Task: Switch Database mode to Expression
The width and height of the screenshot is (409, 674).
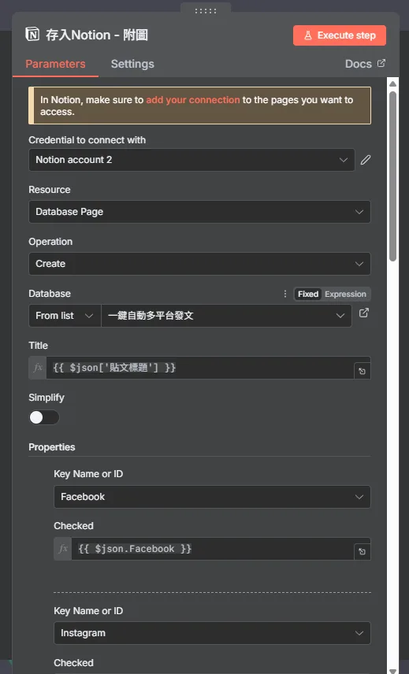Action: pos(345,294)
